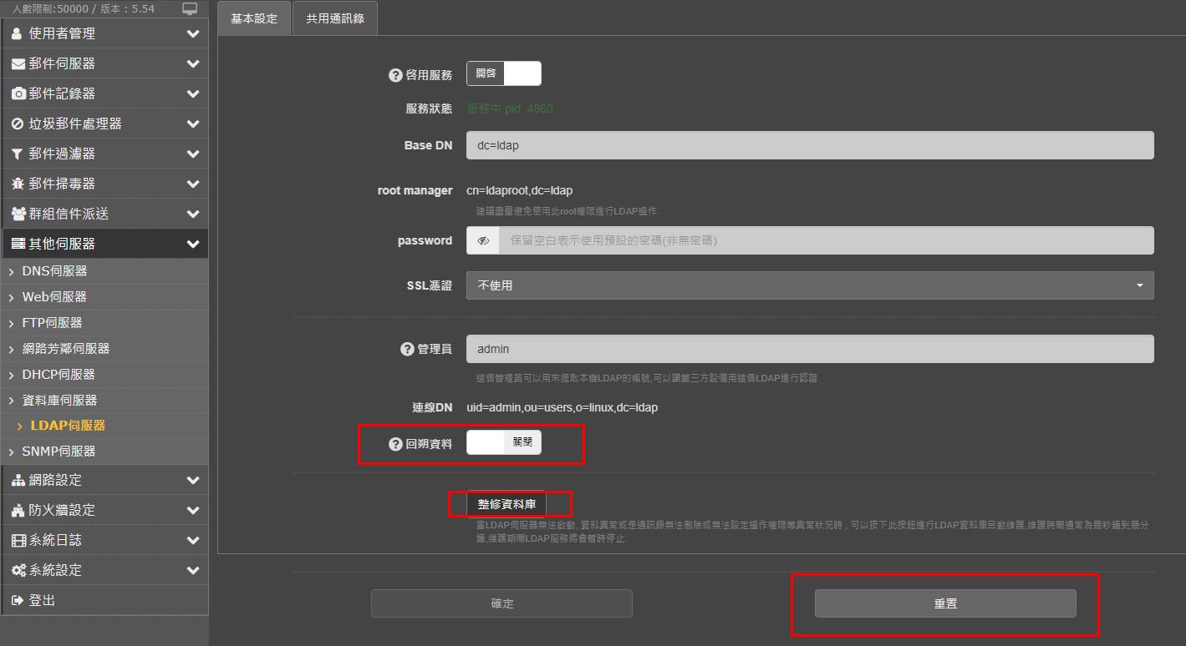
Task: Open the SSL憑證 dropdown
Action: 809,285
